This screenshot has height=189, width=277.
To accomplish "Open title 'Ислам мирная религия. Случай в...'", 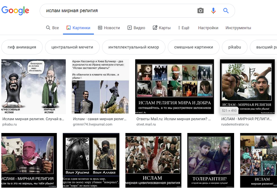I will click(33, 119).
